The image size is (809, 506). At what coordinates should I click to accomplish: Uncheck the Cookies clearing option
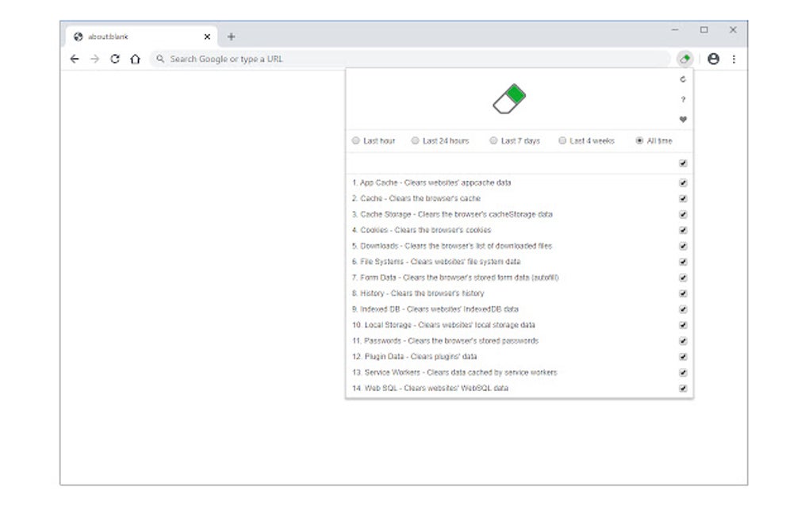[x=683, y=230]
